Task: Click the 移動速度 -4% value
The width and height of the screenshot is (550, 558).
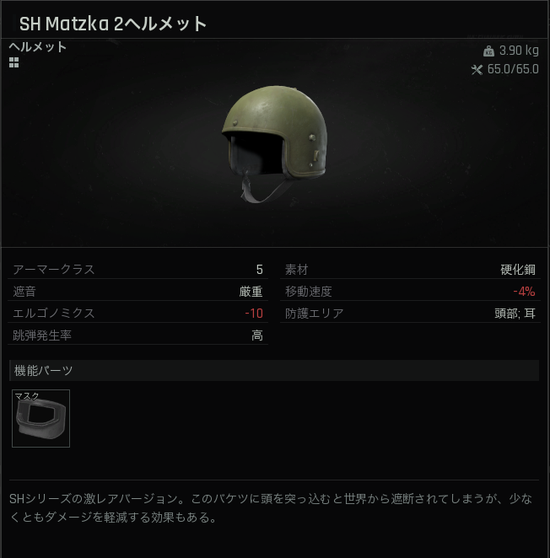Action: (524, 292)
